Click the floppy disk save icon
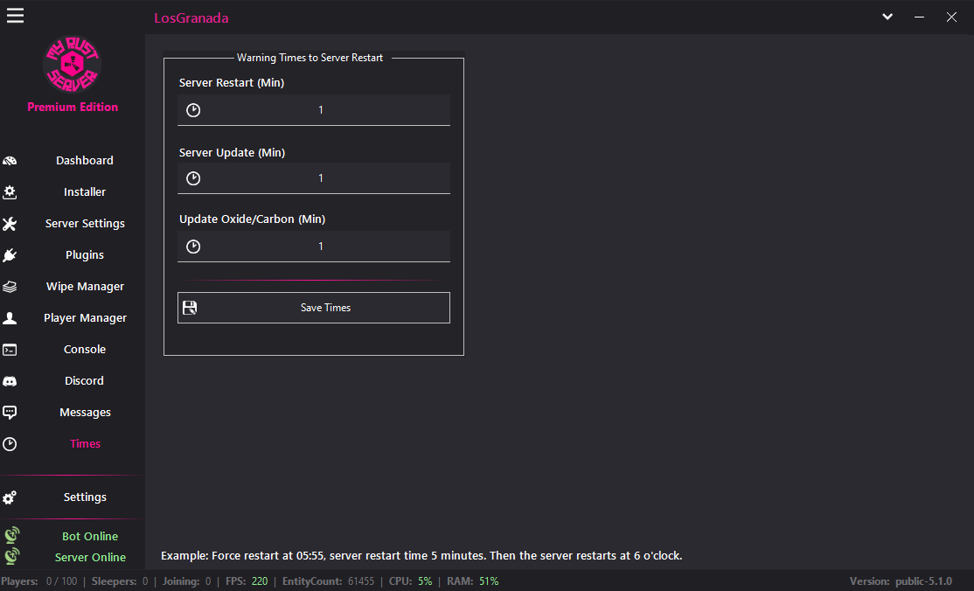This screenshot has height=591, width=974. [x=190, y=308]
